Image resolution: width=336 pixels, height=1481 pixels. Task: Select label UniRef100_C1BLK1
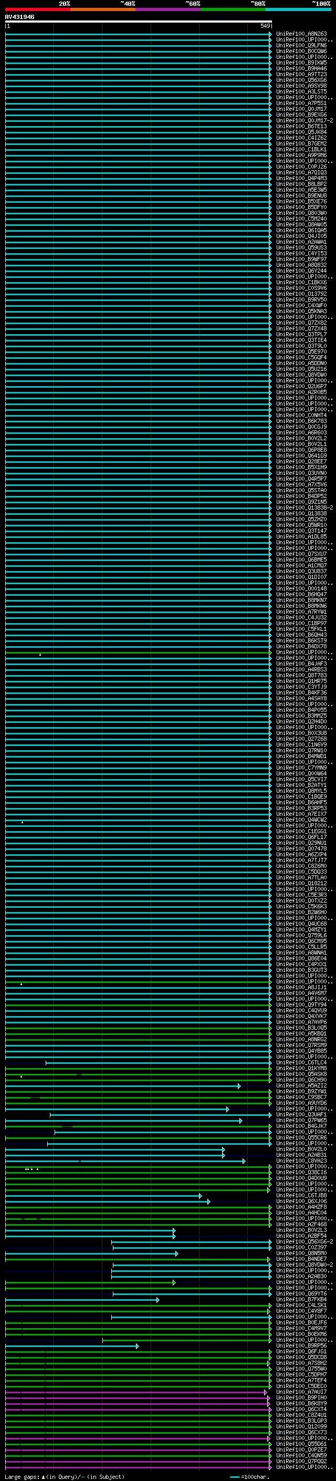301,150
